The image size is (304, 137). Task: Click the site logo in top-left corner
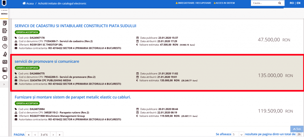[x=4, y=4]
